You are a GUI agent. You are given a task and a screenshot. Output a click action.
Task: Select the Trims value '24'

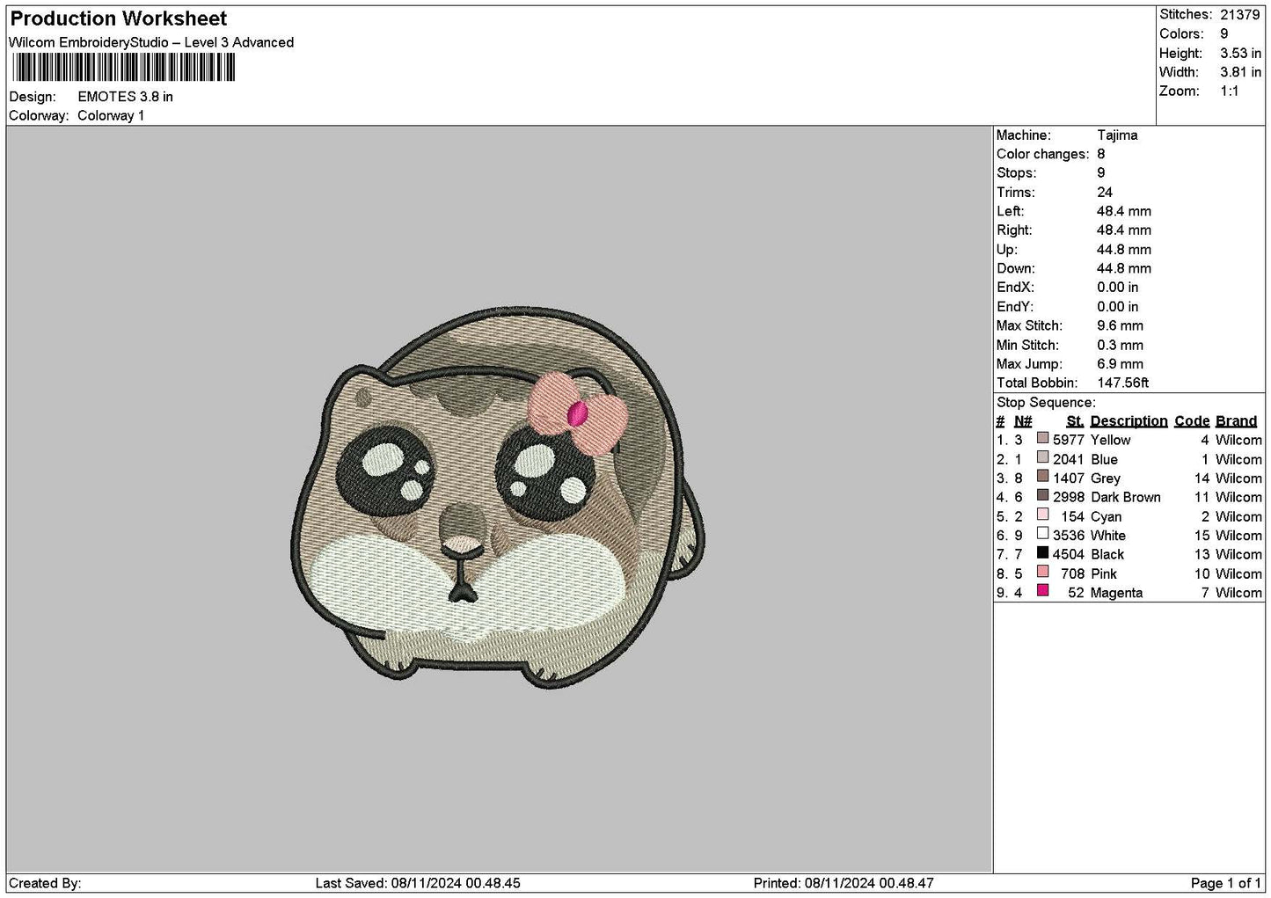tap(1105, 193)
